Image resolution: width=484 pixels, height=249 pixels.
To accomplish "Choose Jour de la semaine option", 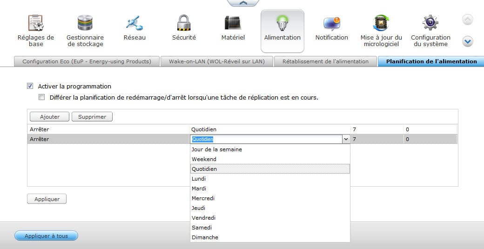I will pyautogui.click(x=270, y=149).
